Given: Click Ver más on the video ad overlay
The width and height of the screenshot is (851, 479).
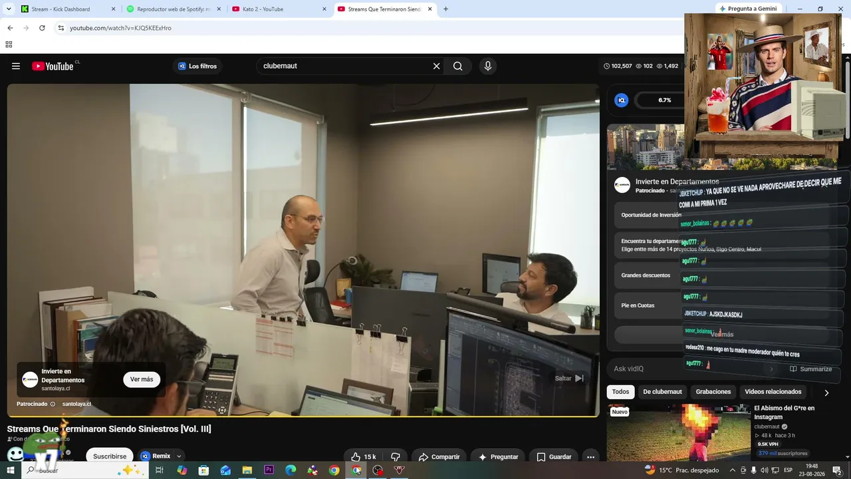Looking at the screenshot, I should tap(142, 379).
